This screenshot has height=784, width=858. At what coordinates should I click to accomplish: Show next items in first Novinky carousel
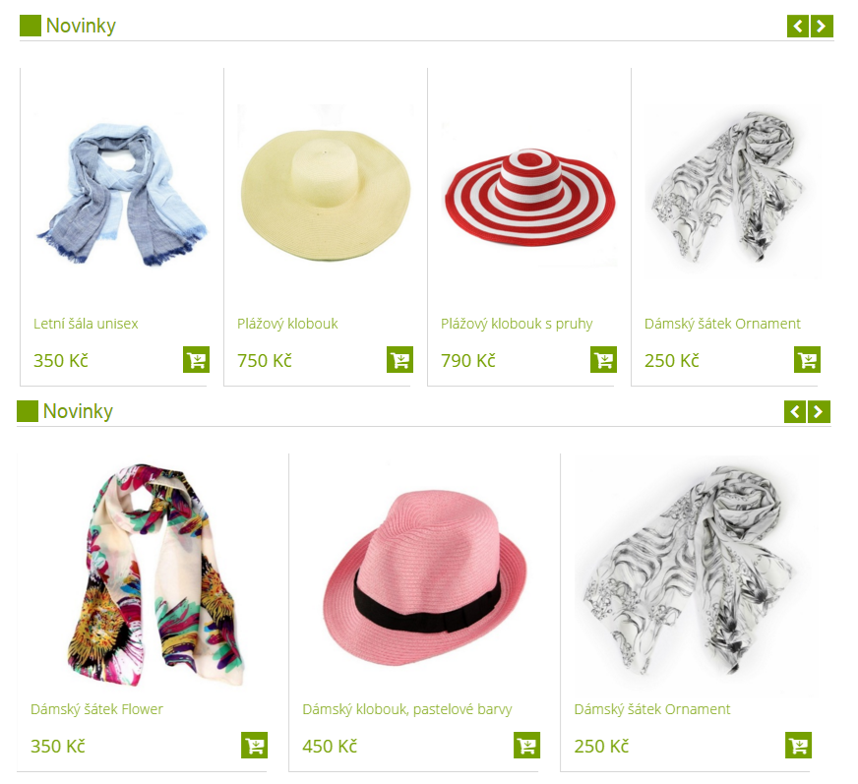pos(822,27)
